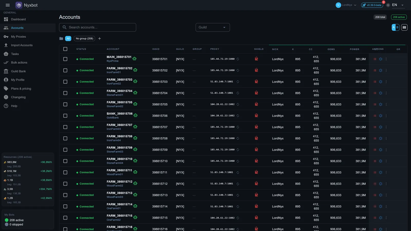Select the No group (208) tab
Screen dimensions: 411x231
(85, 38)
